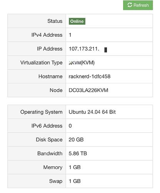Click the black redaction mark after the IP

(x=106, y=50)
